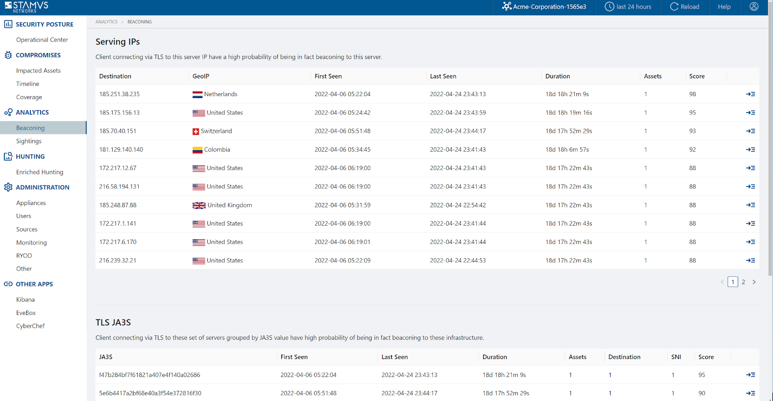
Task: Open the Help menu
Action: click(724, 7)
